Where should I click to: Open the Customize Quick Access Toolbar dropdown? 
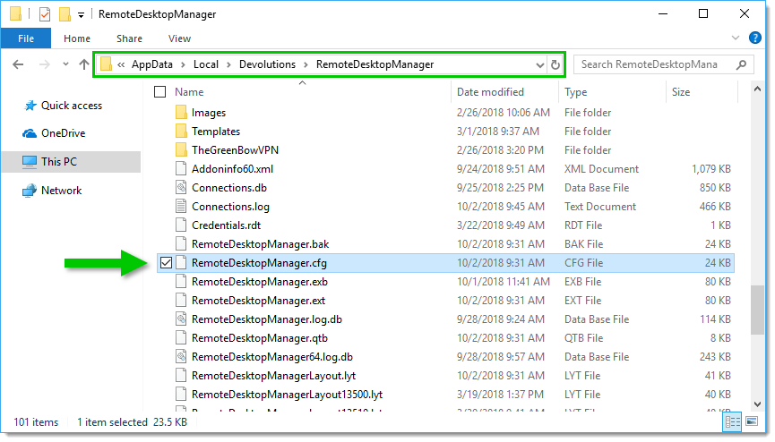click(81, 15)
